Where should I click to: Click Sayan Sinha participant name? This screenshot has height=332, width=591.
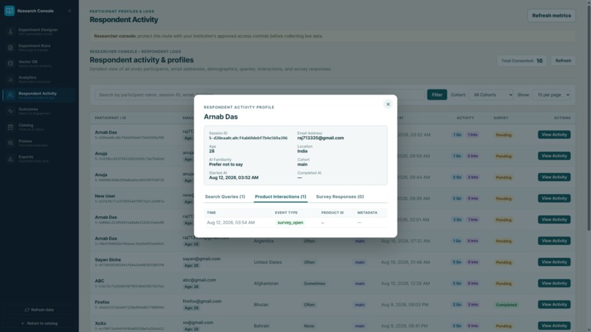point(108,259)
